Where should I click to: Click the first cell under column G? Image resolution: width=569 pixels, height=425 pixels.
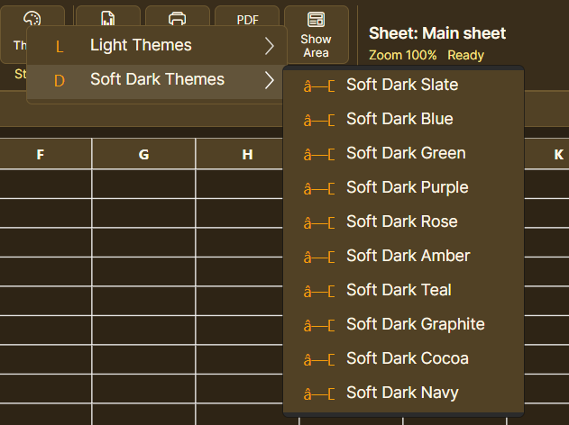pos(143,184)
